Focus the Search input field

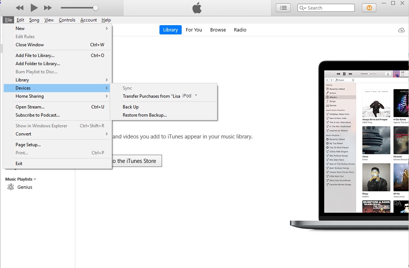click(x=326, y=8)
